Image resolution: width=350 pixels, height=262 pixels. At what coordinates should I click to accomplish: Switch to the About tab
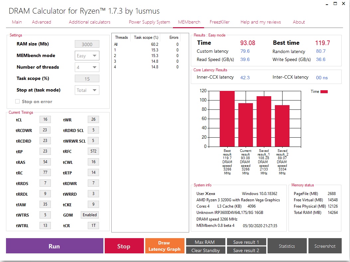[x=299, y=22]
